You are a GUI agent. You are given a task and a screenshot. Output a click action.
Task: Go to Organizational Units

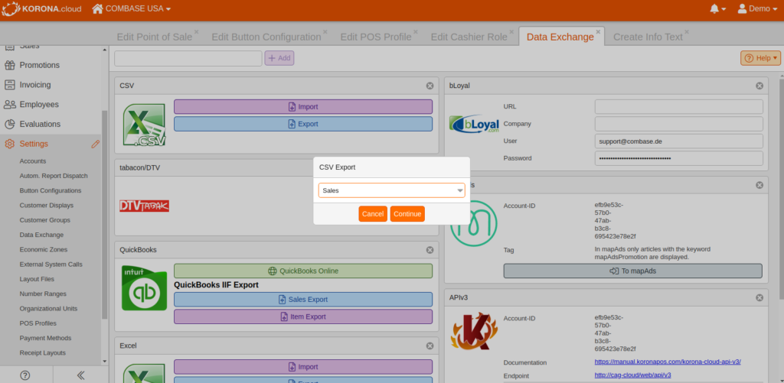48,309
